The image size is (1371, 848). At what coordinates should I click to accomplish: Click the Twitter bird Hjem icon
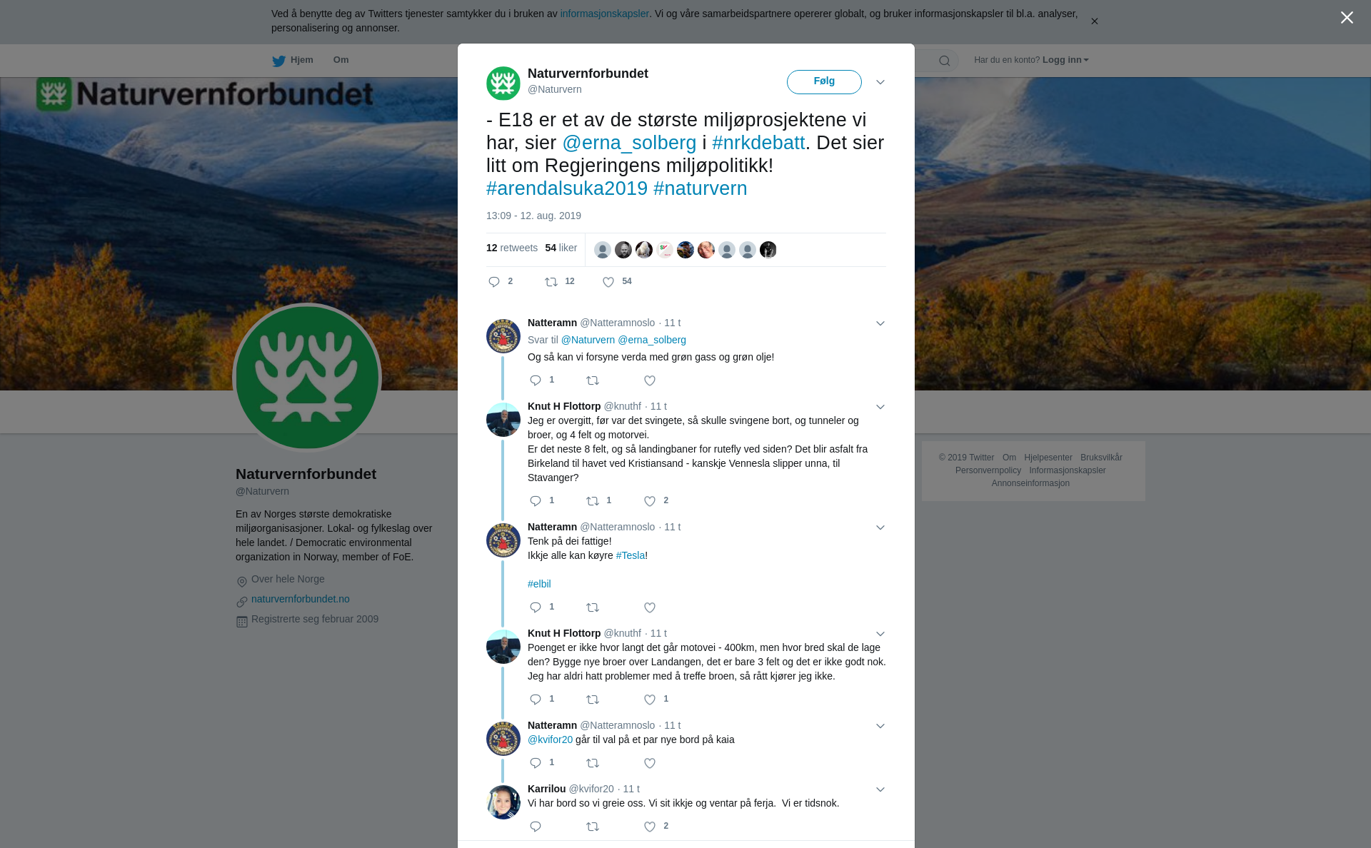pyautogui.click(x=278, y=61)
